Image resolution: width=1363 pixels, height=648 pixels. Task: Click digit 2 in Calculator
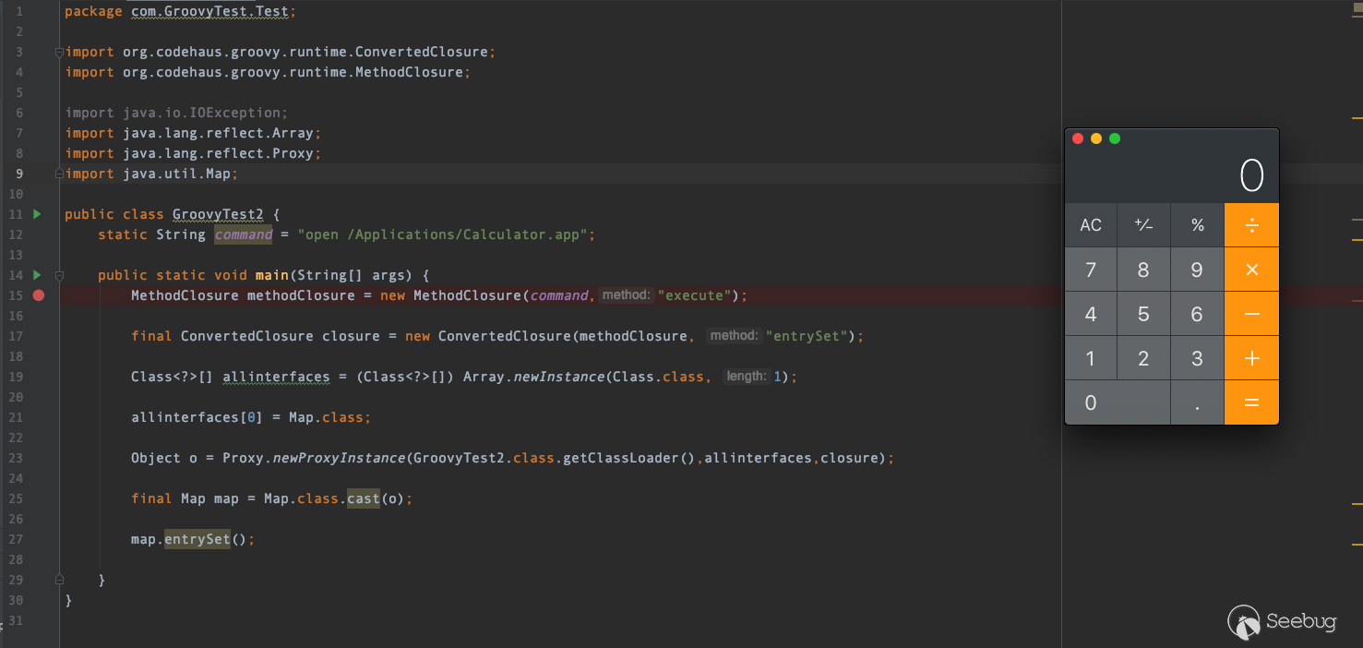click(x=1143, y=358)
